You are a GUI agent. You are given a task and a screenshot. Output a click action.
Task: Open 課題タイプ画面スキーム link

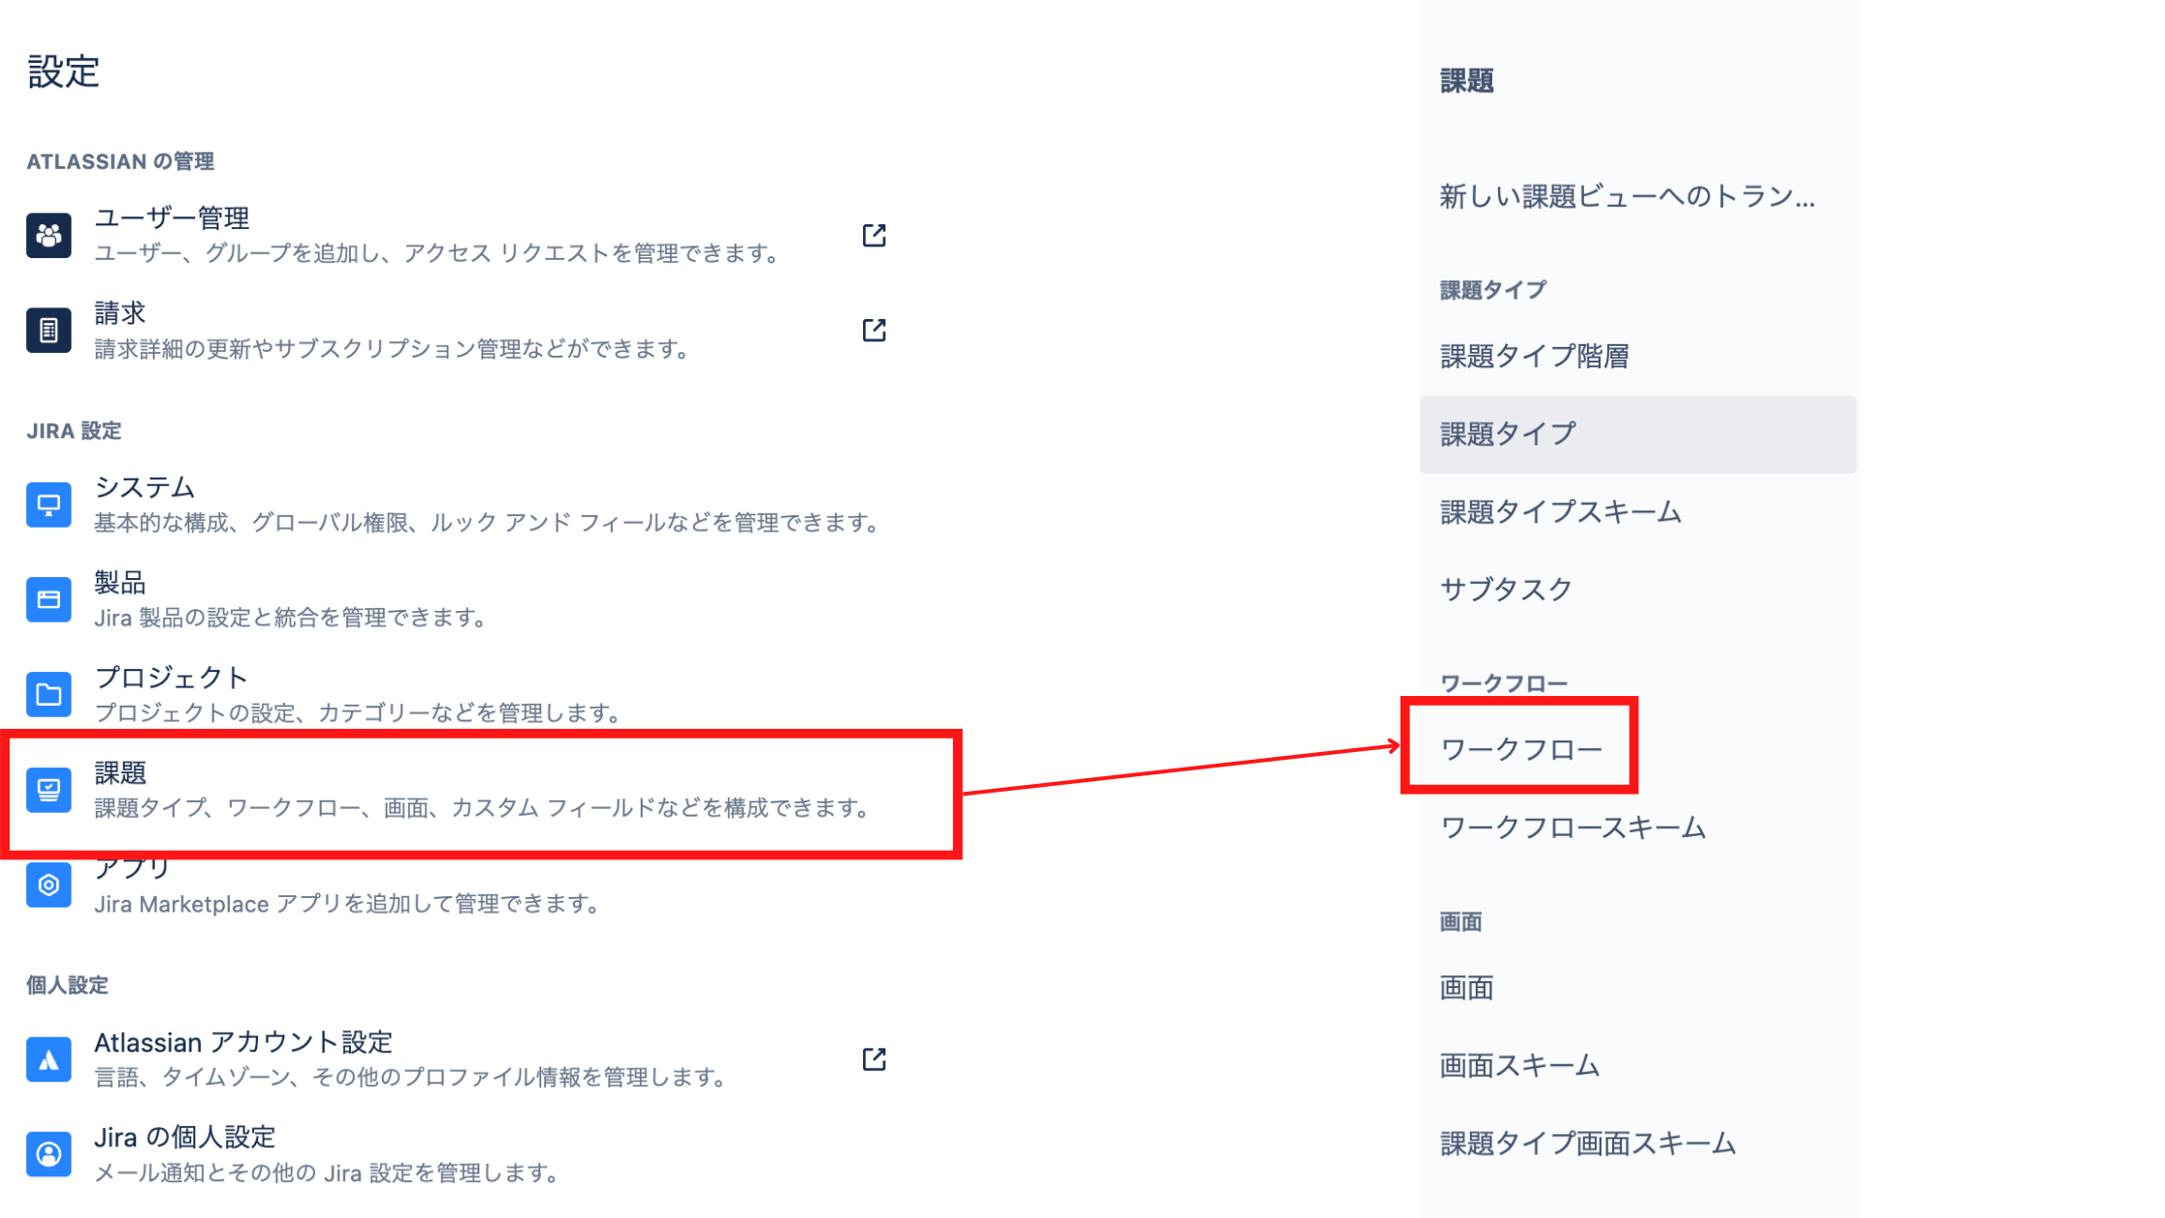point(1587,1144)
